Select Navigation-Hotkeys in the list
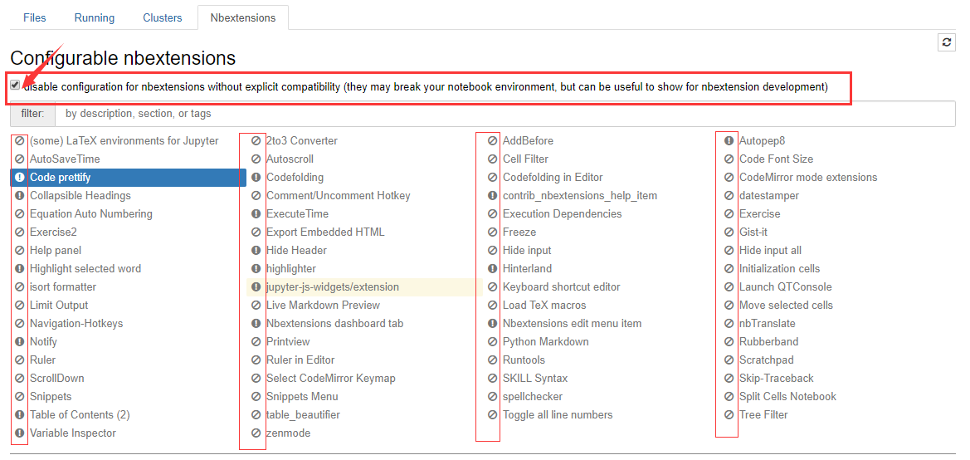The image size is (970, 460). coord(76,324)
